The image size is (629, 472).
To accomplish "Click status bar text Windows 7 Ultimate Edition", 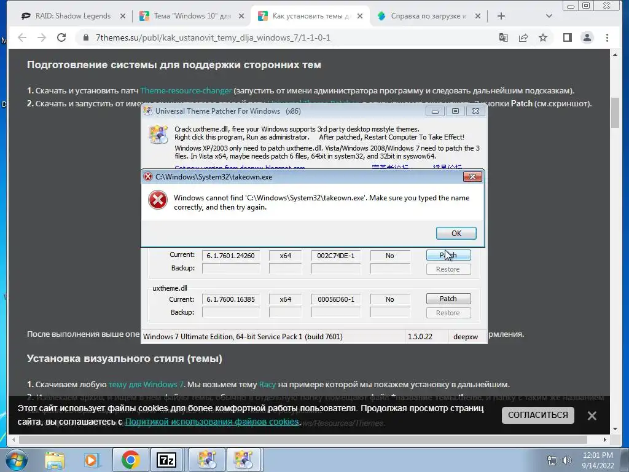I will click(x=243, y=337).
